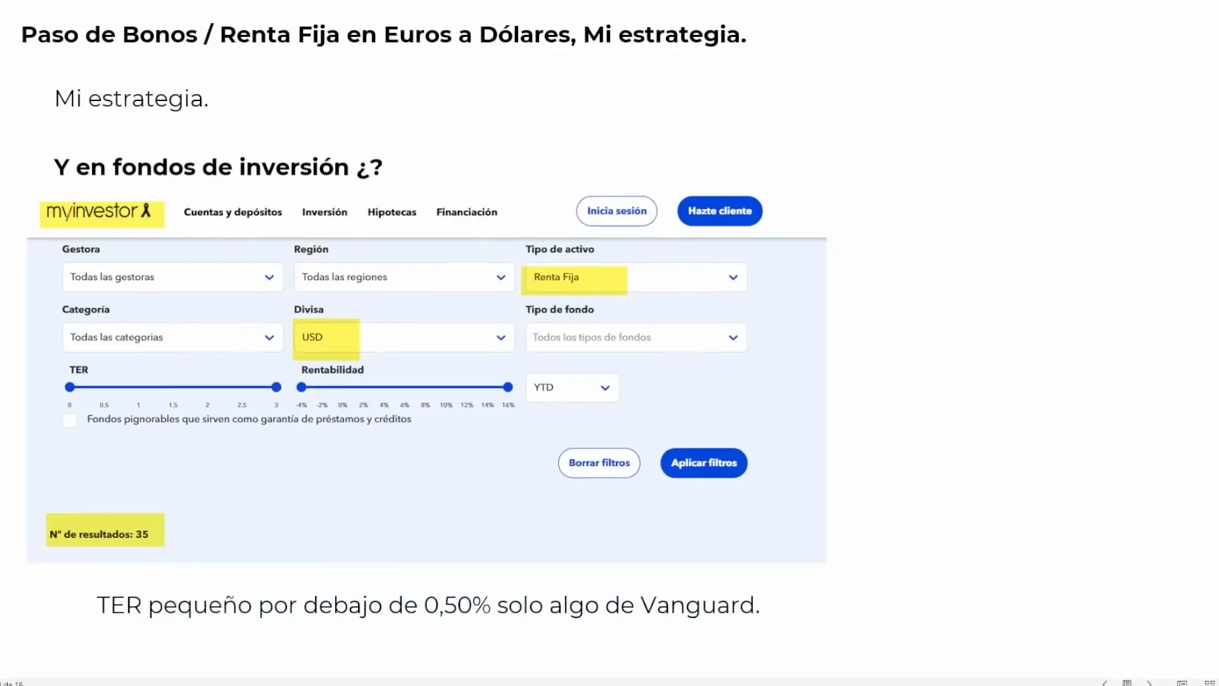Check the Fondos pignorables checkbox
The width and height of the screenshot is (1219, 686).
pyautogui.click(x=70, y=420)
